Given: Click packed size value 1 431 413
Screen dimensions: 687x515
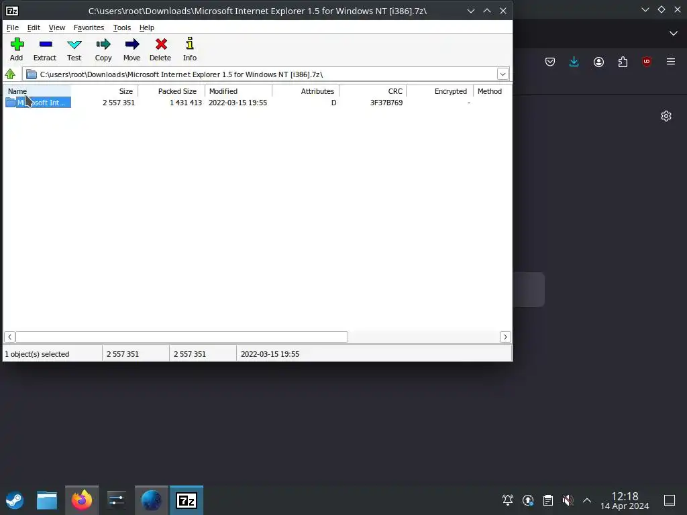Looking at the screenshot, I should 186,103.
